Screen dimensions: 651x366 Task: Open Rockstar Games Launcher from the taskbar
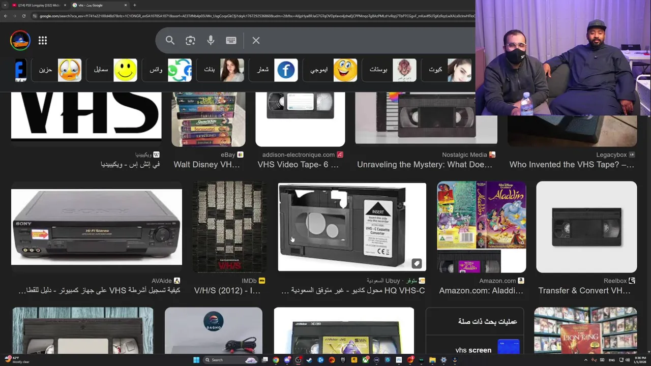point(354,360)
